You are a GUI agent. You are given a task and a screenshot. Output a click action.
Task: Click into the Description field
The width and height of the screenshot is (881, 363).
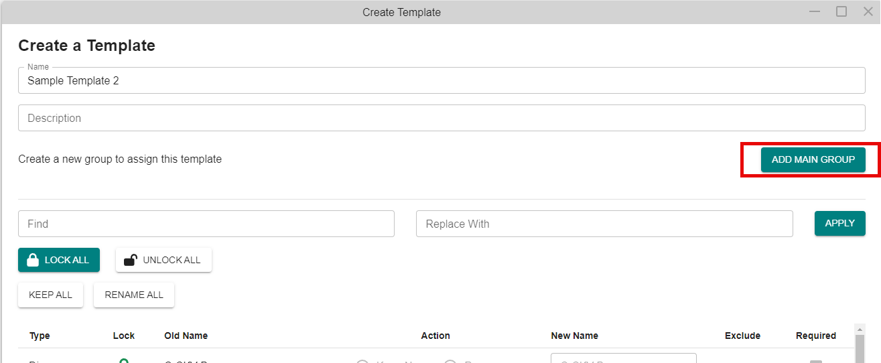pos(442,118)
